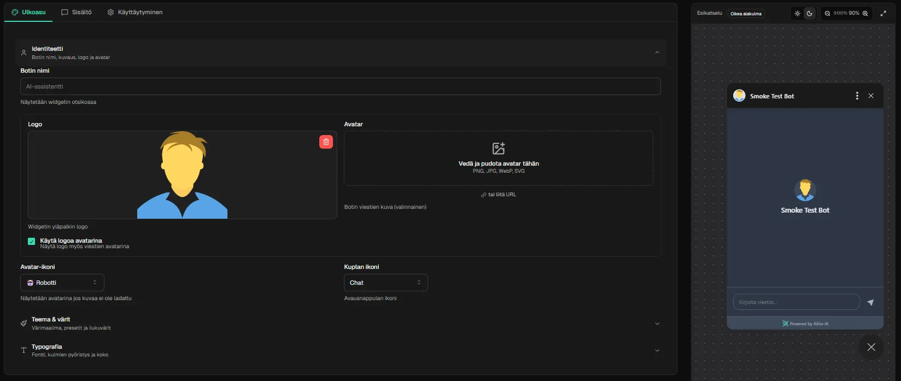The width and height of the screenshot is (901, 381).
Task: Click the send message paper plane icon
Action: (870, 302)
